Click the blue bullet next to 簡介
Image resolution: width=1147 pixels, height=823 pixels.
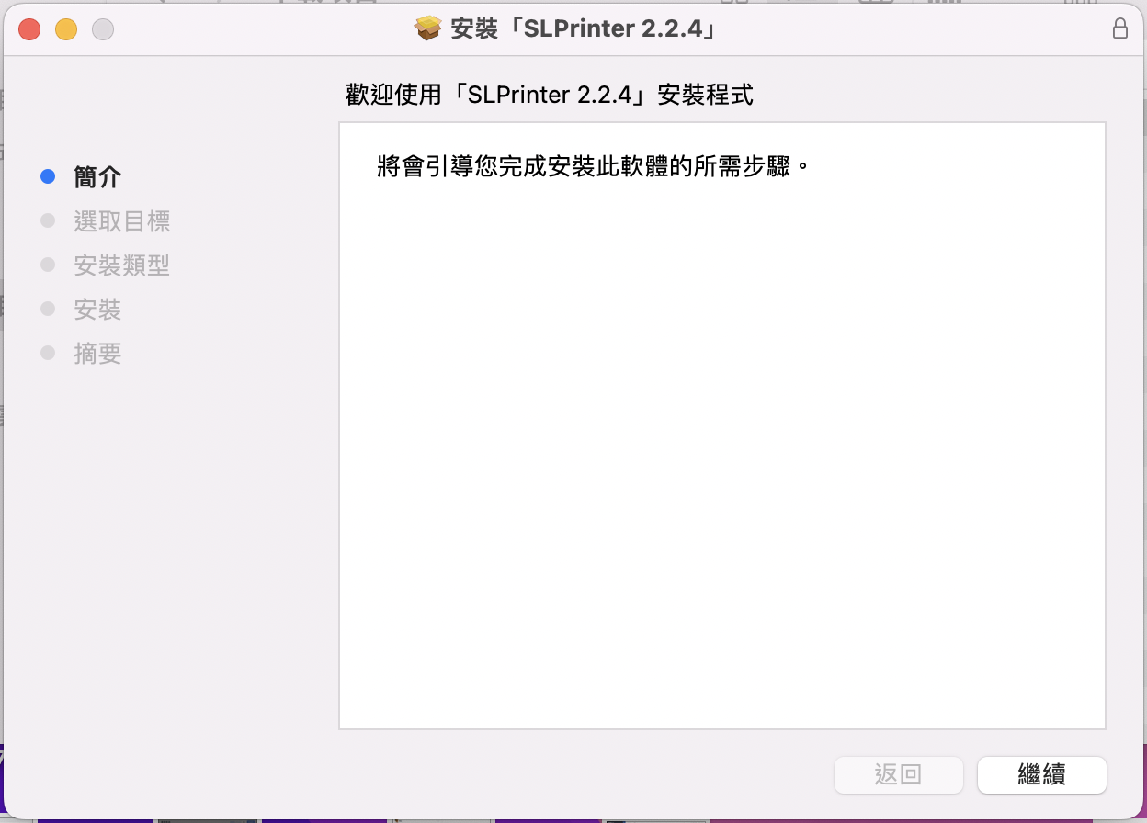click(x=49, y=177)
